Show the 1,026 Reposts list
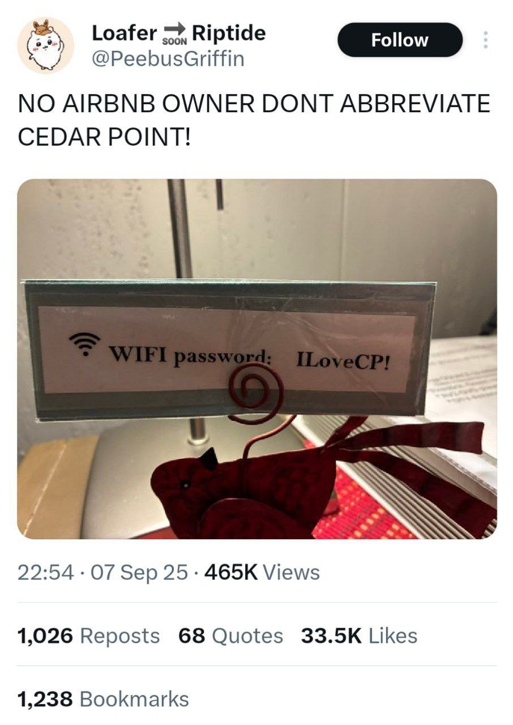This screenshot has width=513, height=725. (89, 636)
